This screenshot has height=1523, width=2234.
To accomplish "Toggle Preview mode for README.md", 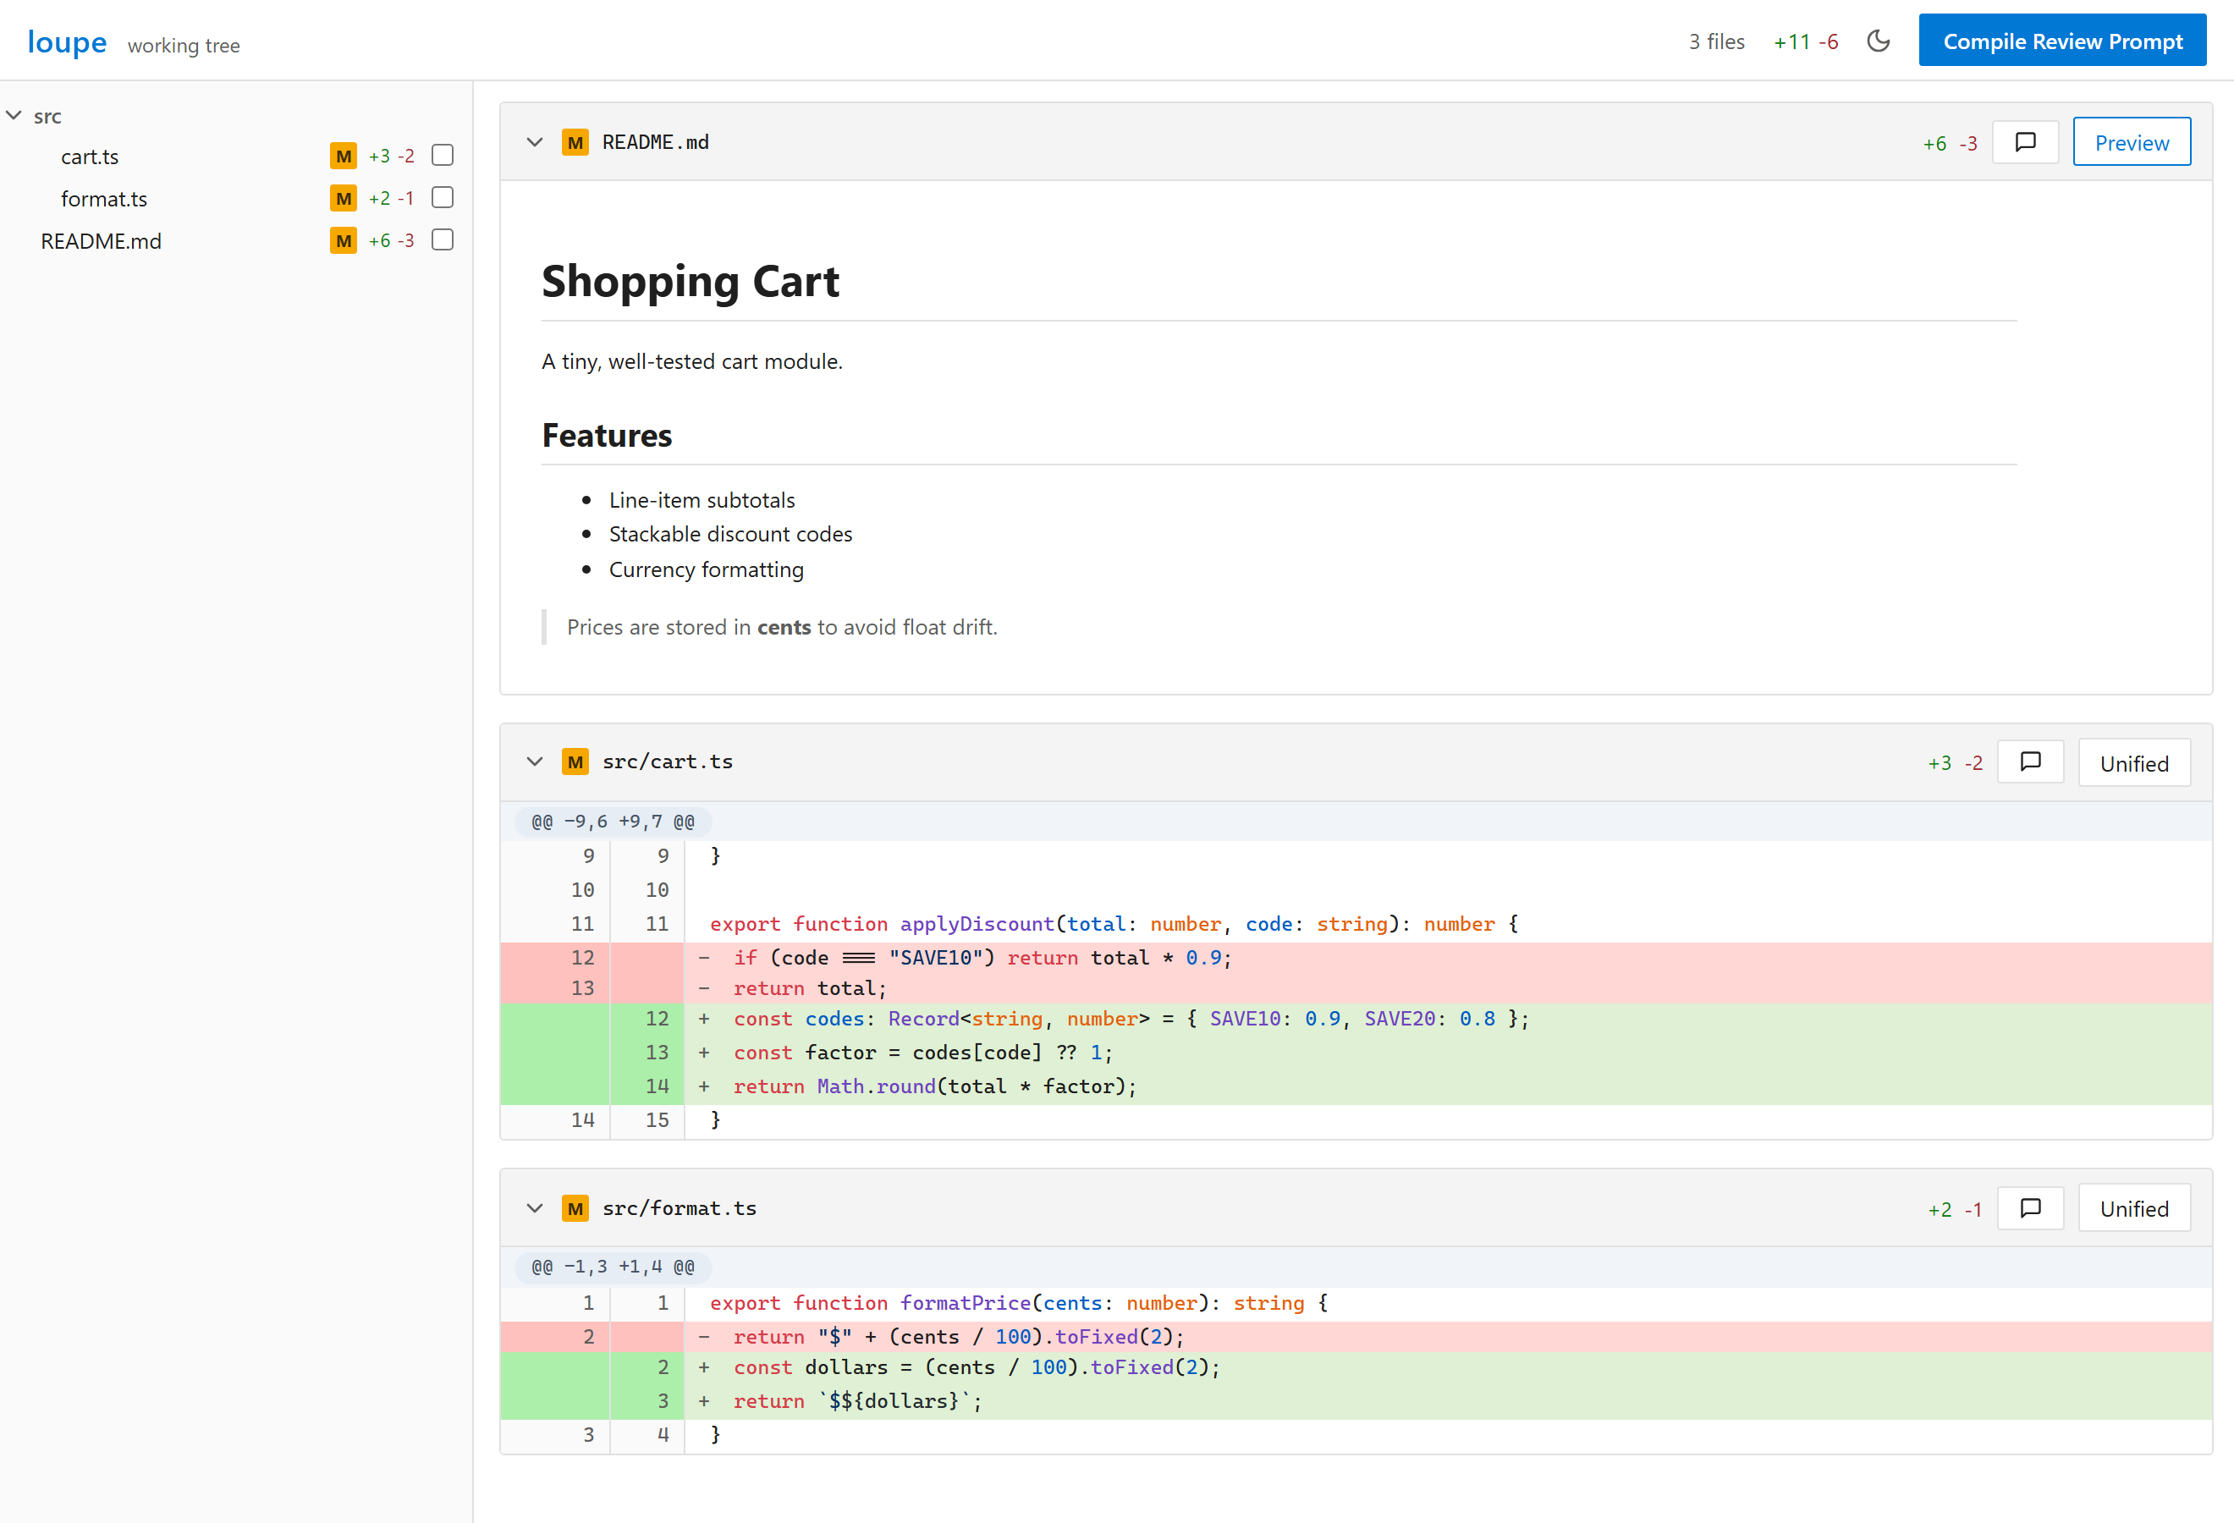I will (x=2131, y=142).
